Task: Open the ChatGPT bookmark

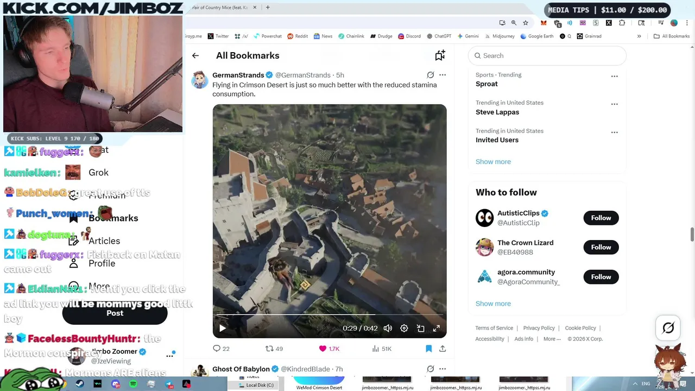Action: point(439,36)
